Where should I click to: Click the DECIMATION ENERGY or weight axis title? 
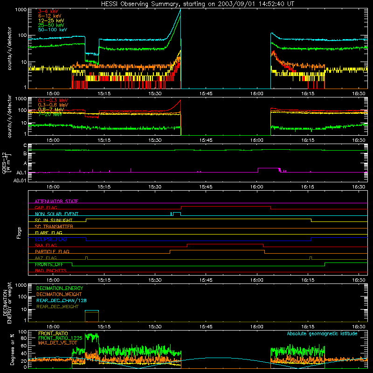click(7, 303)
